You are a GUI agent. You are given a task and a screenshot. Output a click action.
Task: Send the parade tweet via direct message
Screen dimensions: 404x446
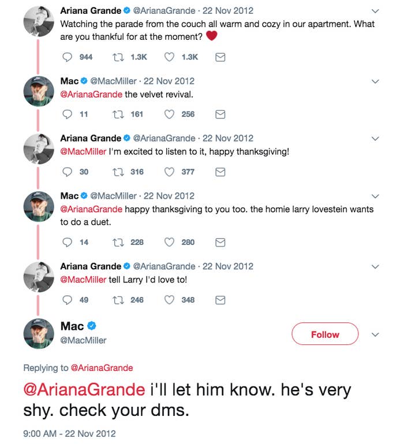point(220,57)
